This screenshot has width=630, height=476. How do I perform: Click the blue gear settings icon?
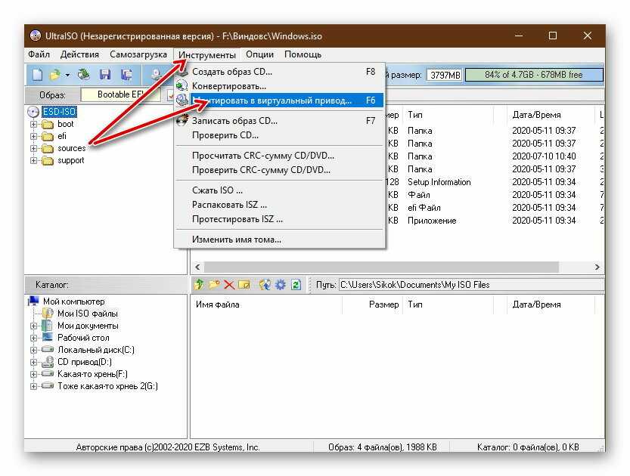[280, 285]
